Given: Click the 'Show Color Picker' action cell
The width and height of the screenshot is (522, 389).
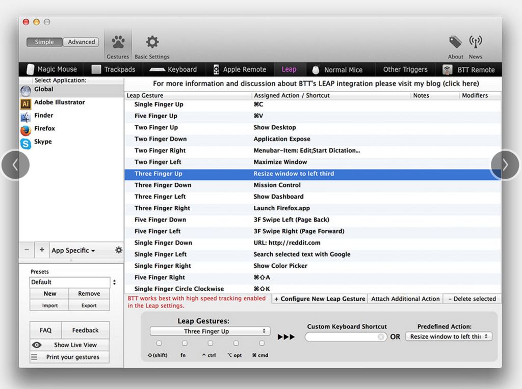Looking at the screenshot, I should coord(280,266).
